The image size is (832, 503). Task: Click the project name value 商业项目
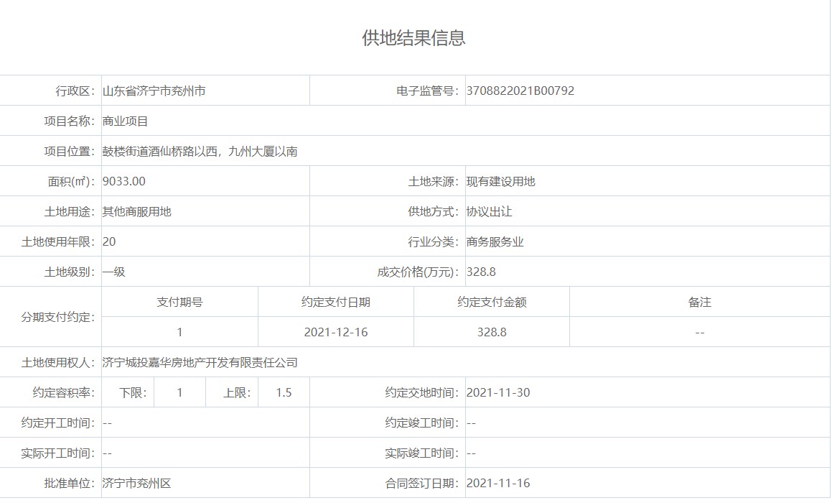pyautogui.click(x=126, y=121)
